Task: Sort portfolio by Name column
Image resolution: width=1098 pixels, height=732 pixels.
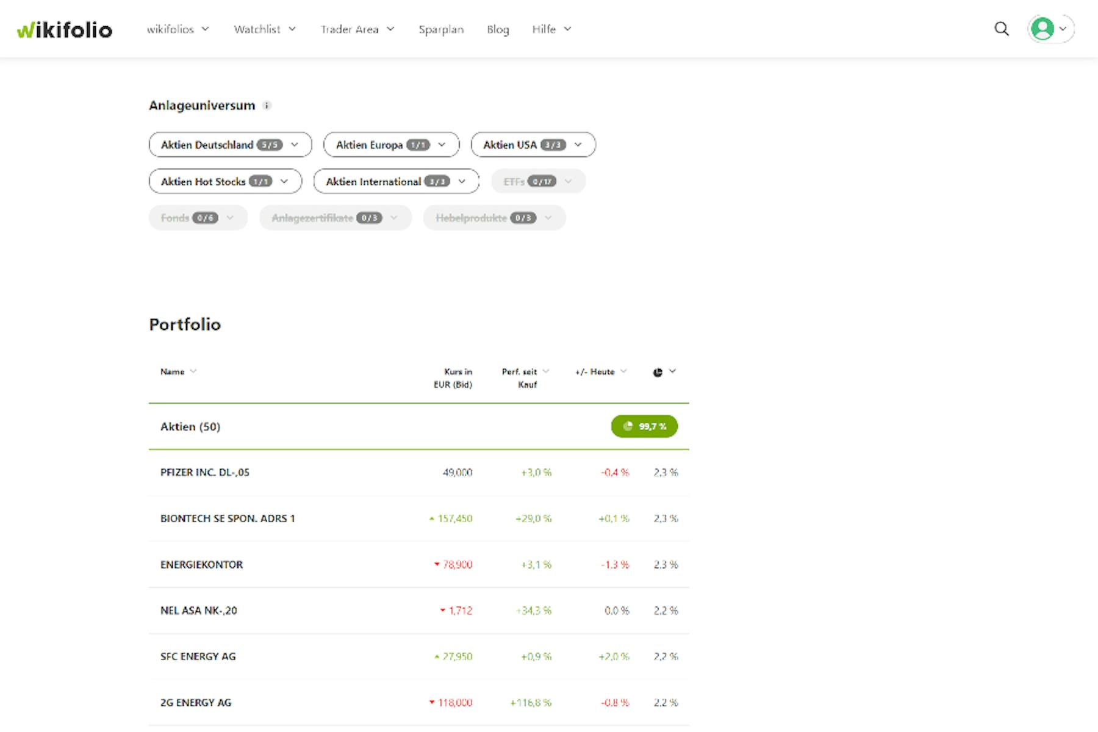Action: point(178,371)
